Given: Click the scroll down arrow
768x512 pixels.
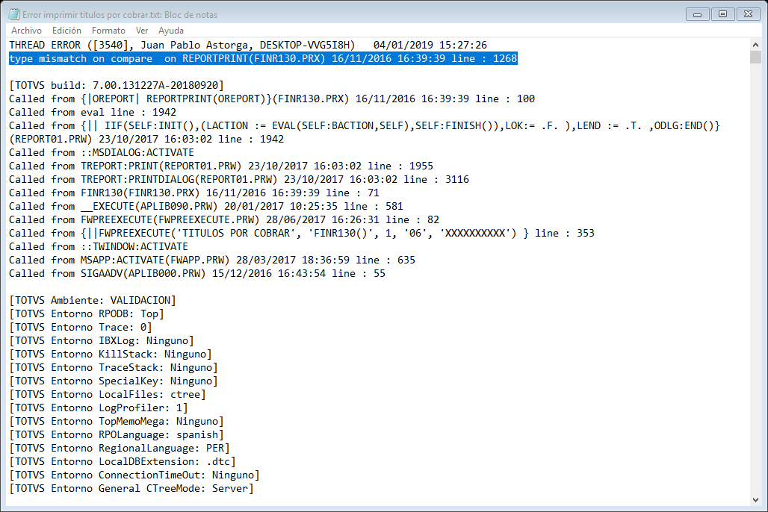Looking at the screenshot, I should [755, 500].
